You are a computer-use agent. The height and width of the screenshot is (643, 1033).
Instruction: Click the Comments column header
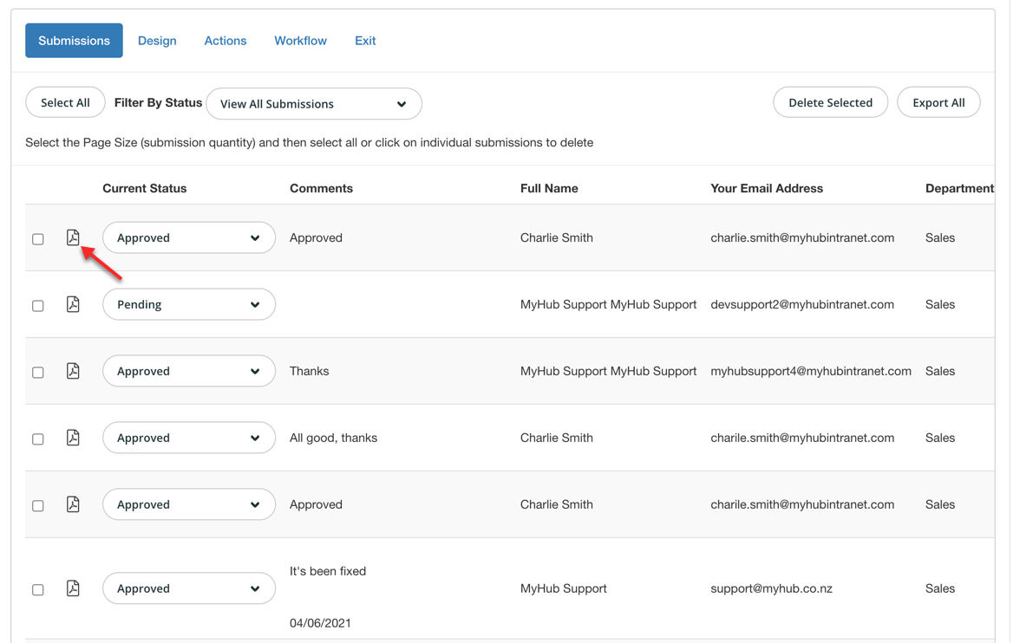(x=322, y=188)
